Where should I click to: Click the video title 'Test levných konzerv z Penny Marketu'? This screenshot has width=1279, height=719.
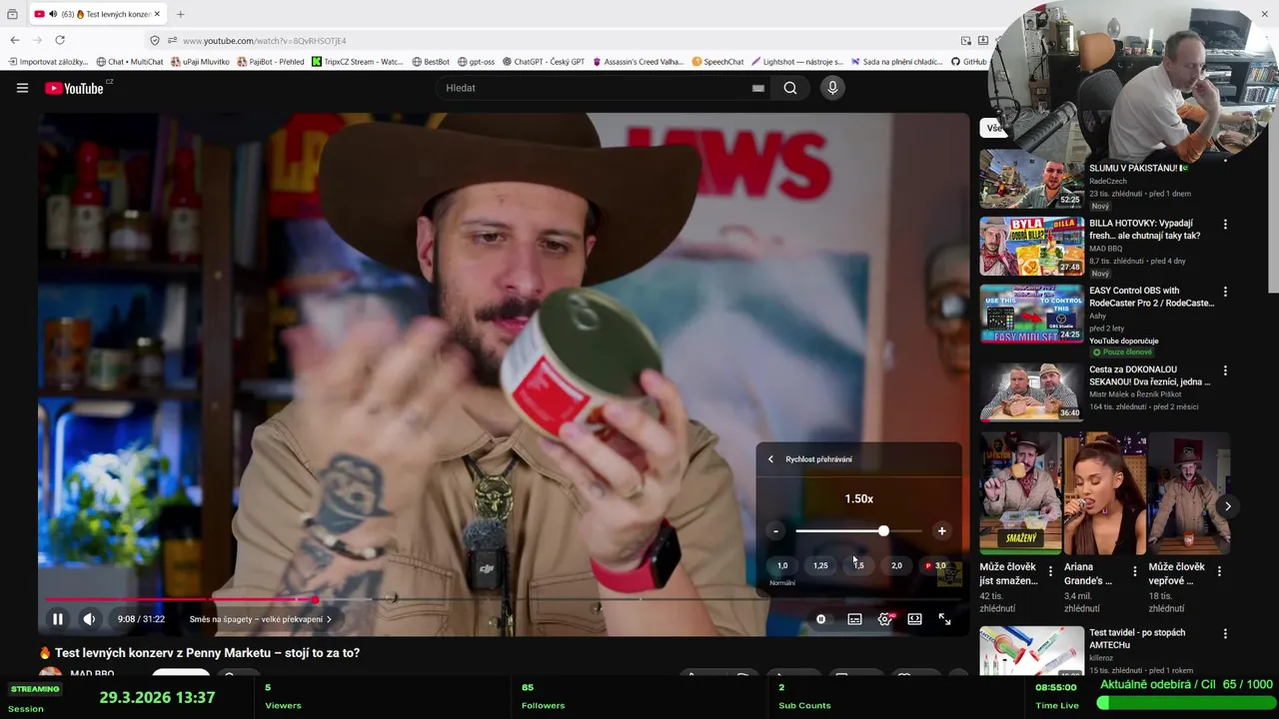tap(207, 653)
